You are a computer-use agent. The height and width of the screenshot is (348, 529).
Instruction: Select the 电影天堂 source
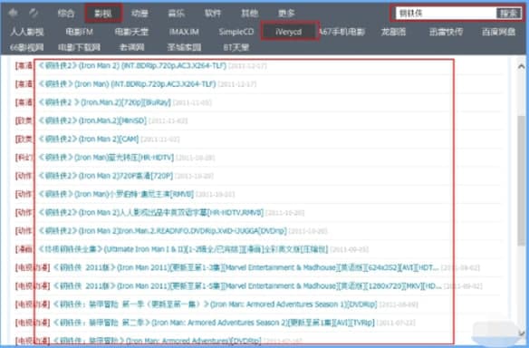tap(131, 32)
